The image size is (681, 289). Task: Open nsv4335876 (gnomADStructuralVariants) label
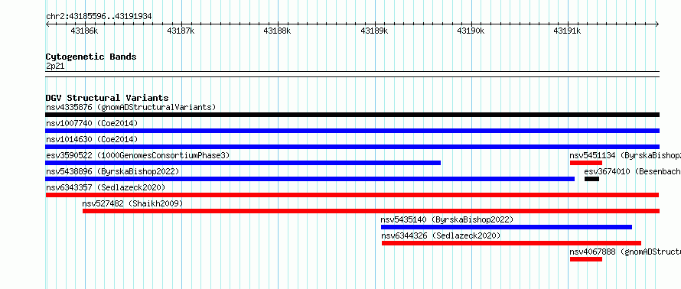tap(131, 107)
